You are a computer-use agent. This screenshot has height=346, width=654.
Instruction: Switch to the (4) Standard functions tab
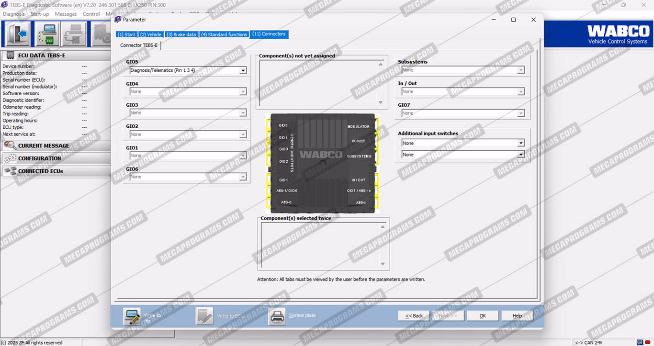pyautogui.click(x=224, y=34)
